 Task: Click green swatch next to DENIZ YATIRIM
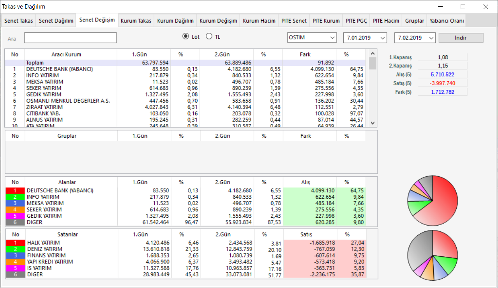[x=15, y=249]
